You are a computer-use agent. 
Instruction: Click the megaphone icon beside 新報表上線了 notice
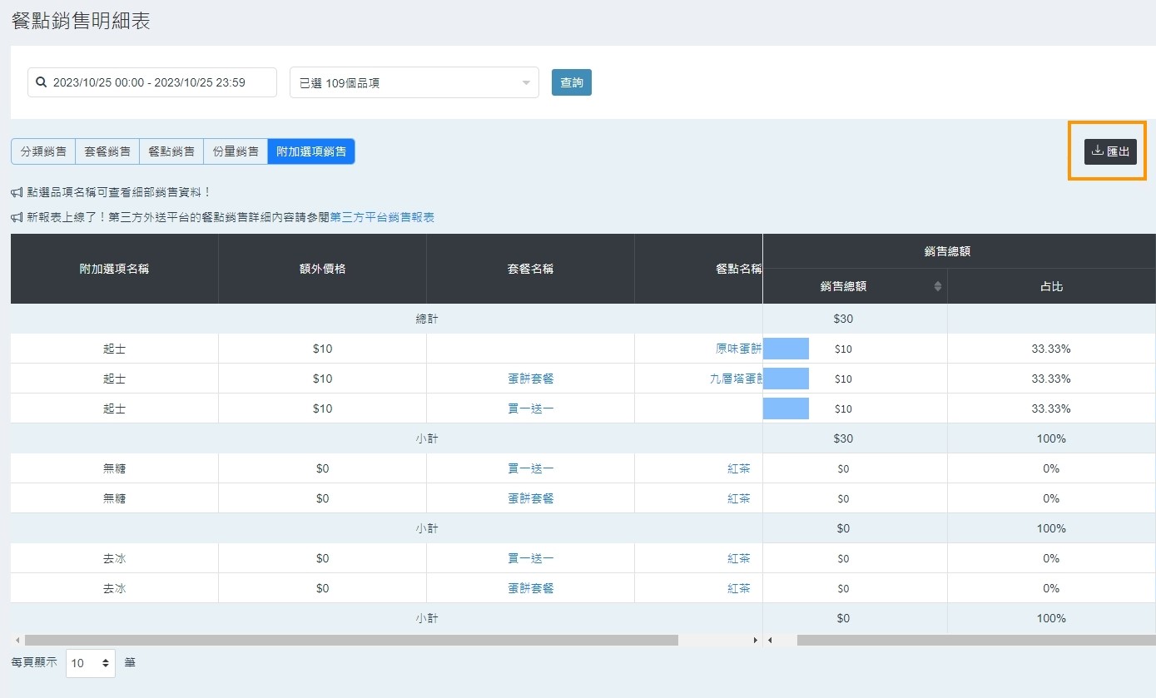(x=17, y=217)
